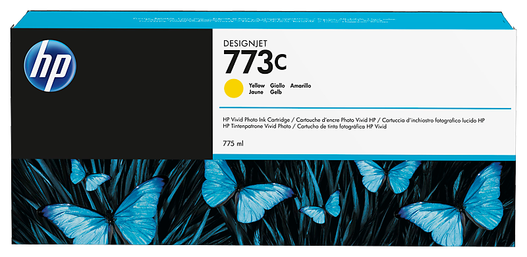Click the DESIGNJET heading text
527x257 pixels.
tap(245, 43)
